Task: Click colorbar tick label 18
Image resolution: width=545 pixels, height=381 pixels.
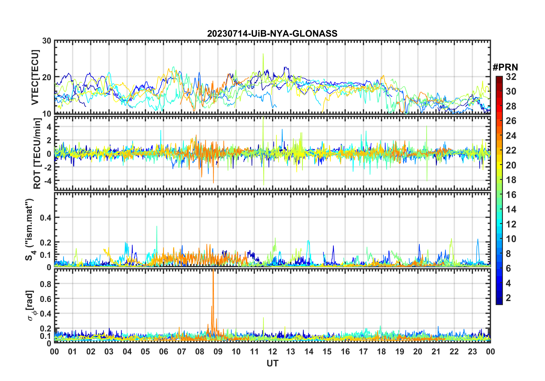Action: [511, 180]
